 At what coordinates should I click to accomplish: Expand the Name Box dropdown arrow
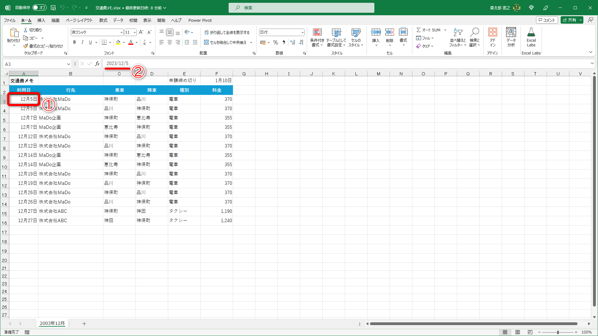click(69, 64)
